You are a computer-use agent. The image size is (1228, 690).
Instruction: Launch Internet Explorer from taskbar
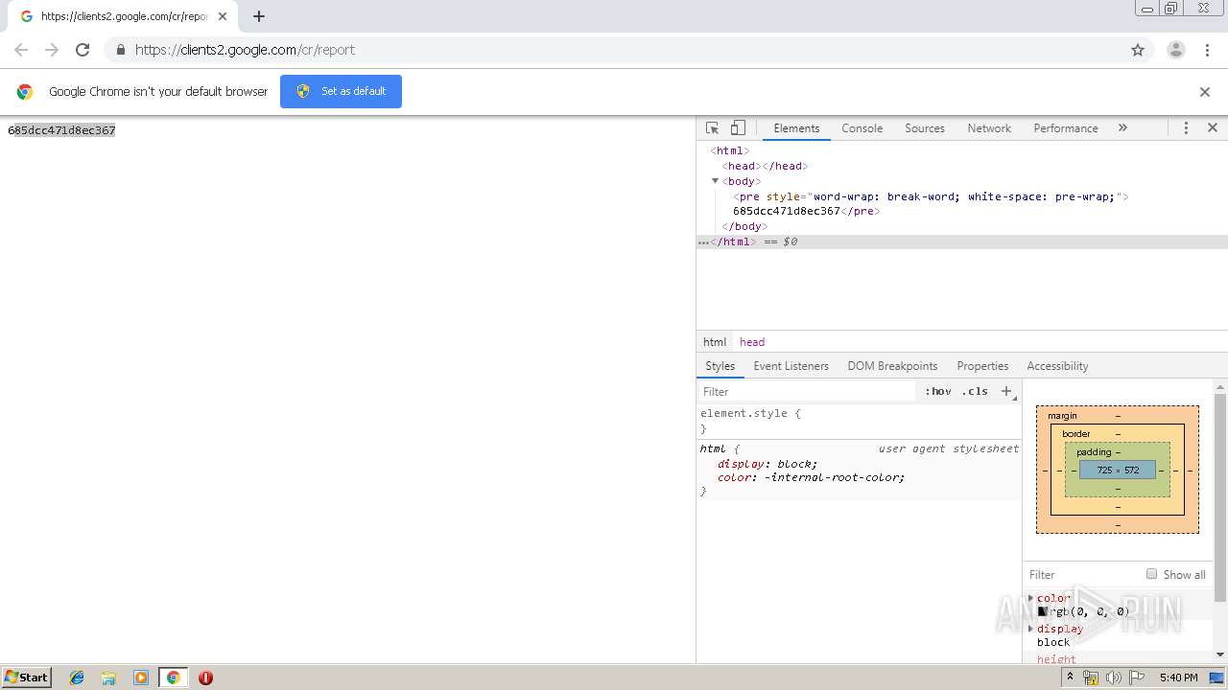(x=77, y=678)
